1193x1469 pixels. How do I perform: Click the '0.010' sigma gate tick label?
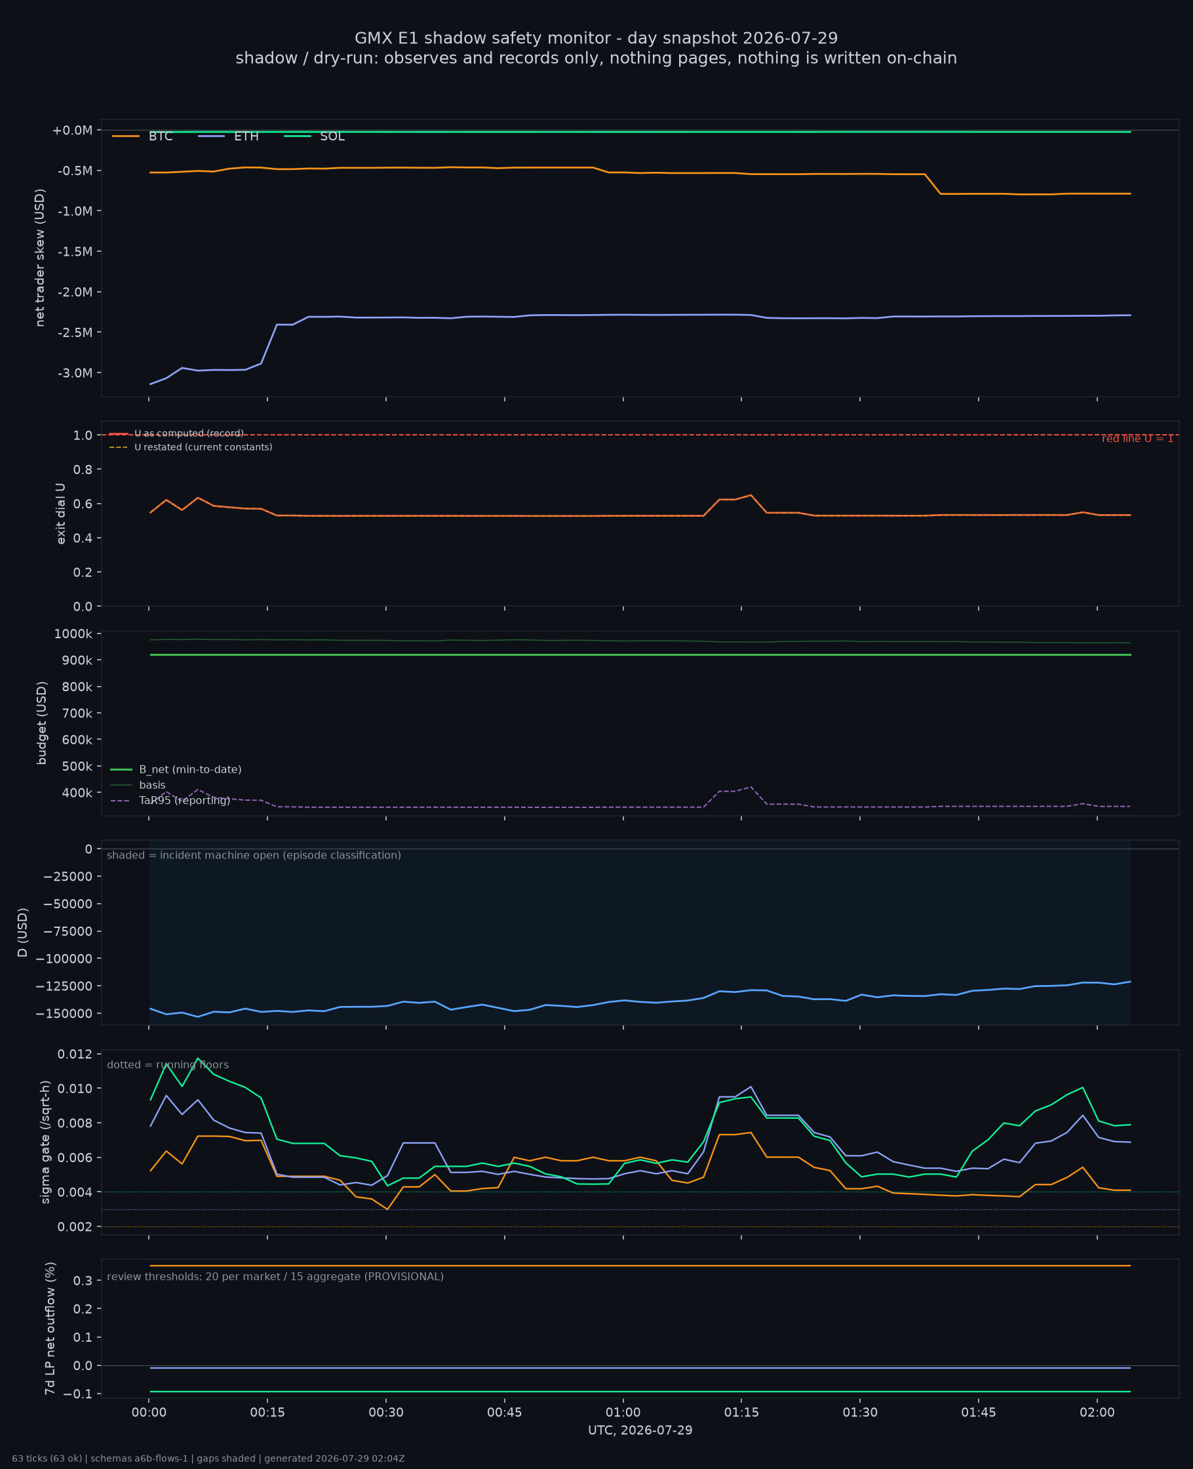(73, 1088)
